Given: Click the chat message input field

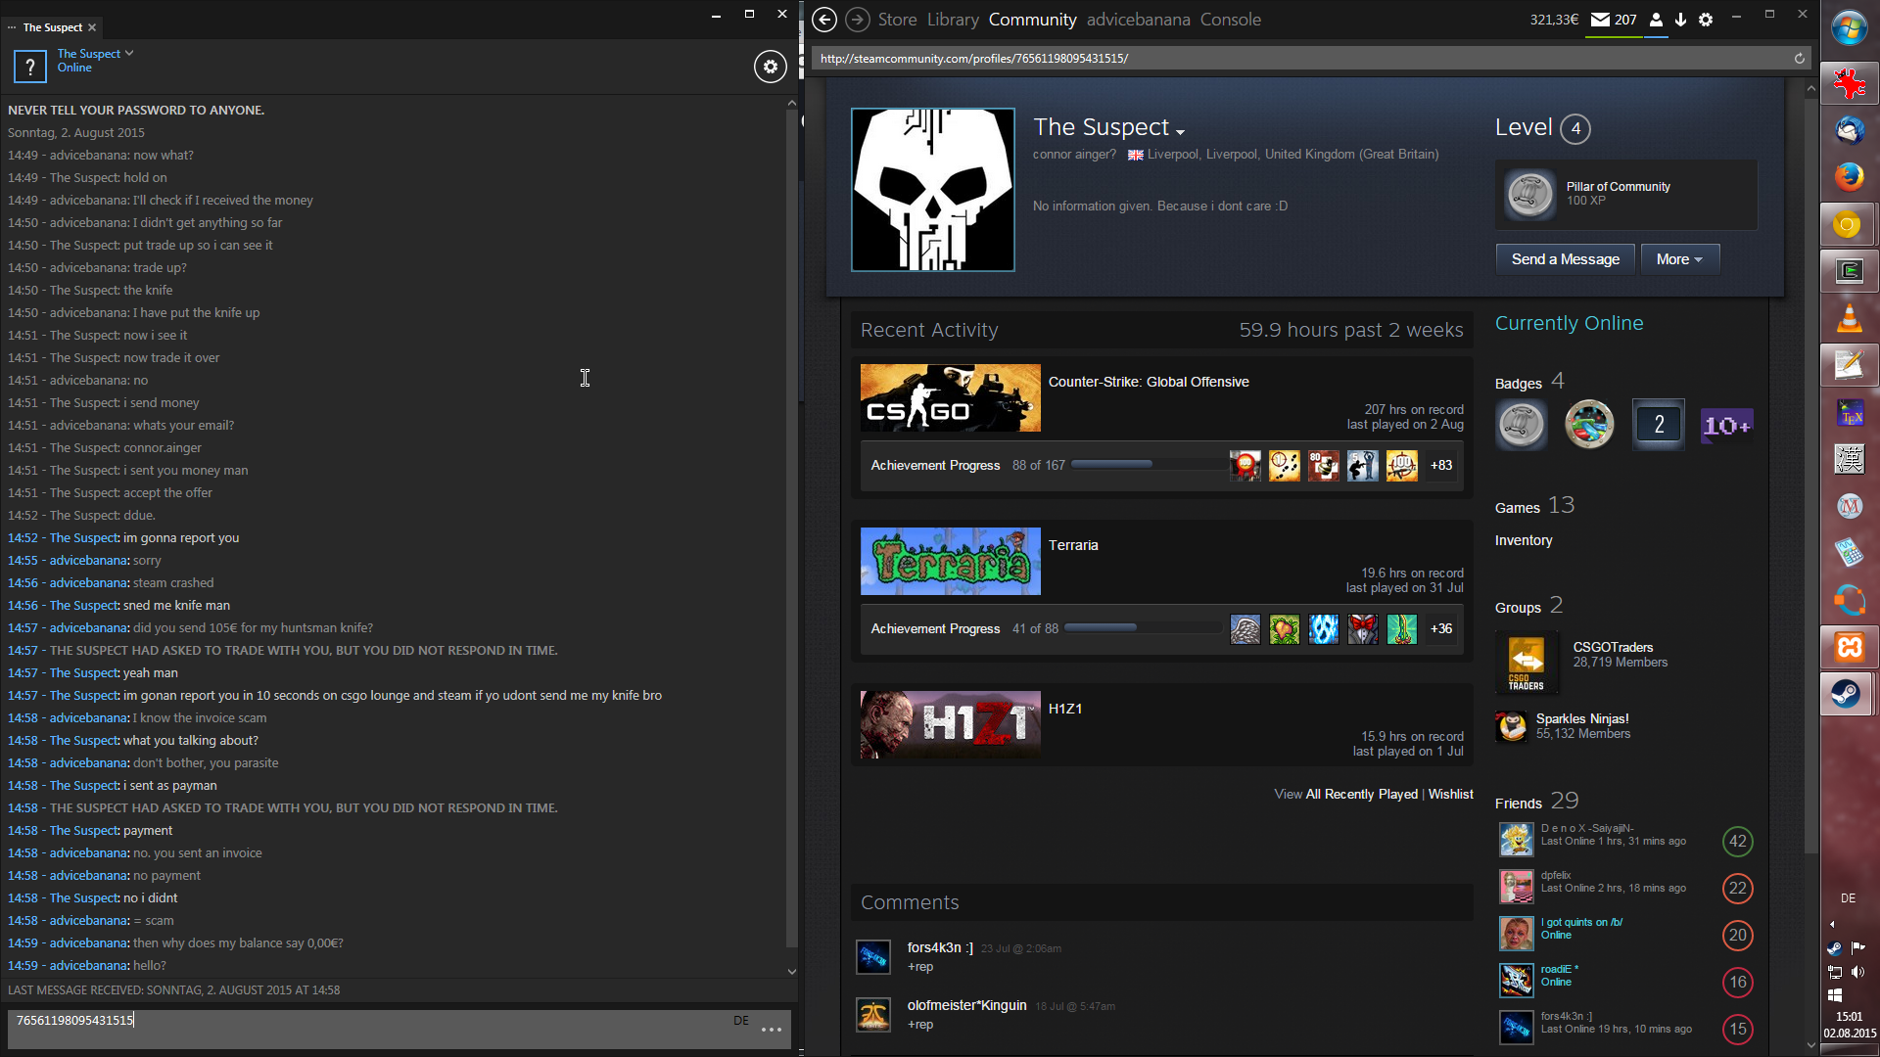Looking at the screenshot, I should [x=372, y=1029].
